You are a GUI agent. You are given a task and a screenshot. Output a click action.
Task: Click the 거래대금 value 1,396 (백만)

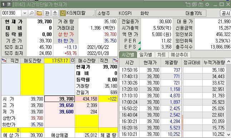[103, 28]
